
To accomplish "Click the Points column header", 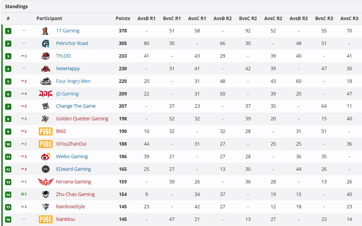I will coord(123,18).
